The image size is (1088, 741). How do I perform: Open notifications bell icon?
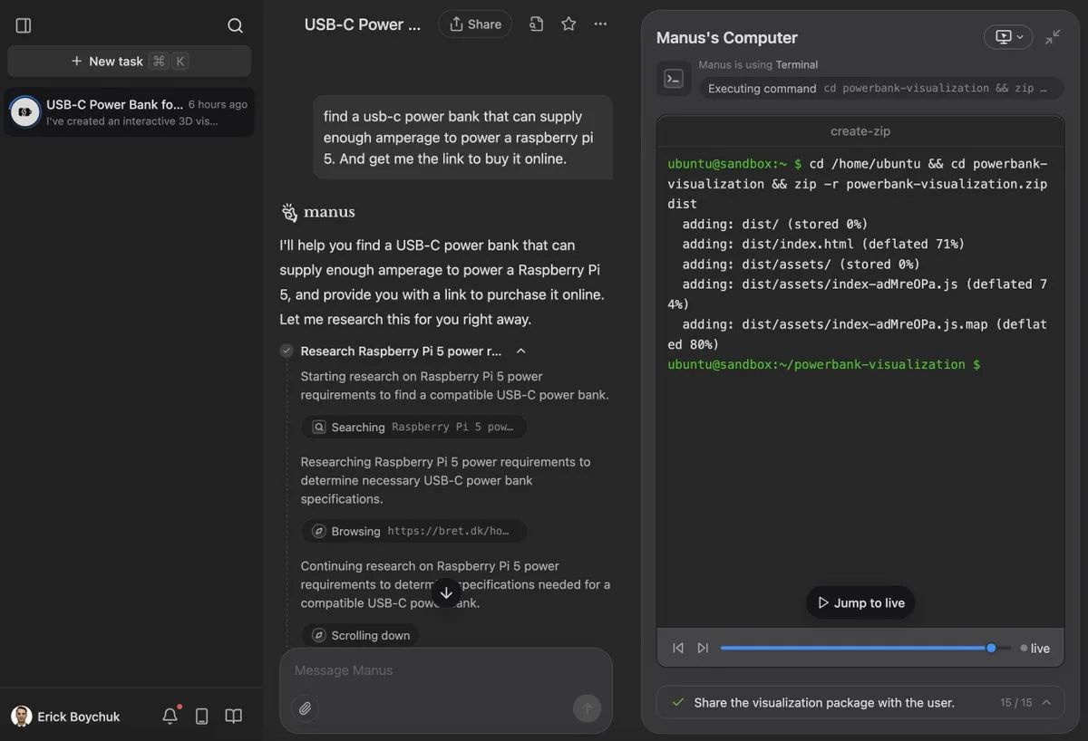[x=170, y=717]
